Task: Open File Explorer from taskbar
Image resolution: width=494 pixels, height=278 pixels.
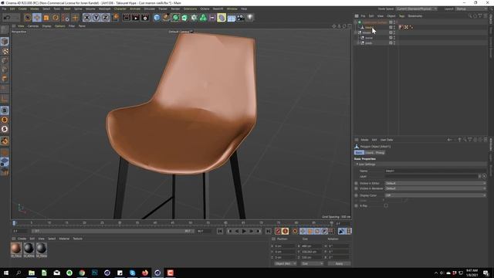Action: (x=32, y=273)
